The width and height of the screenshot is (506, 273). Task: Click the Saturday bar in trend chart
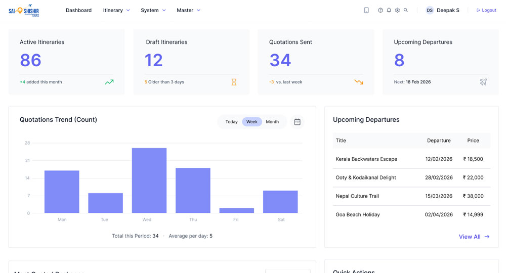tap(280, 201)
